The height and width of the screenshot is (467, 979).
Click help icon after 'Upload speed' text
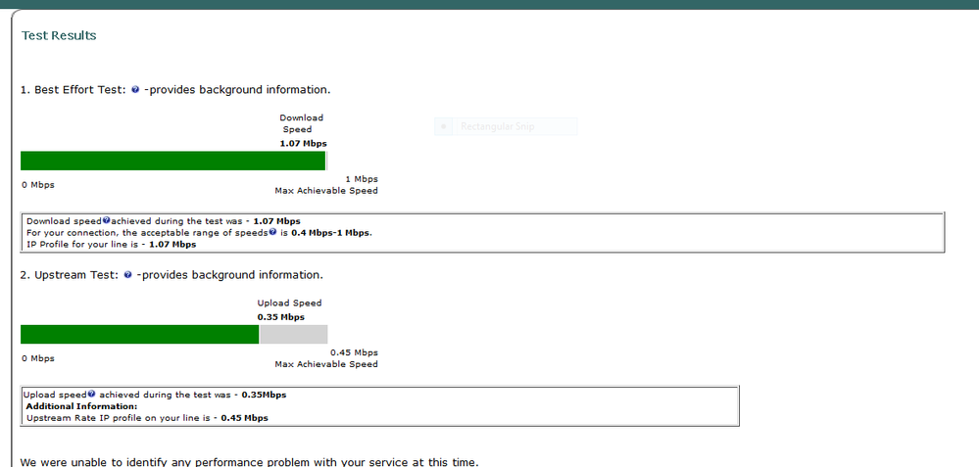(92, 394)
